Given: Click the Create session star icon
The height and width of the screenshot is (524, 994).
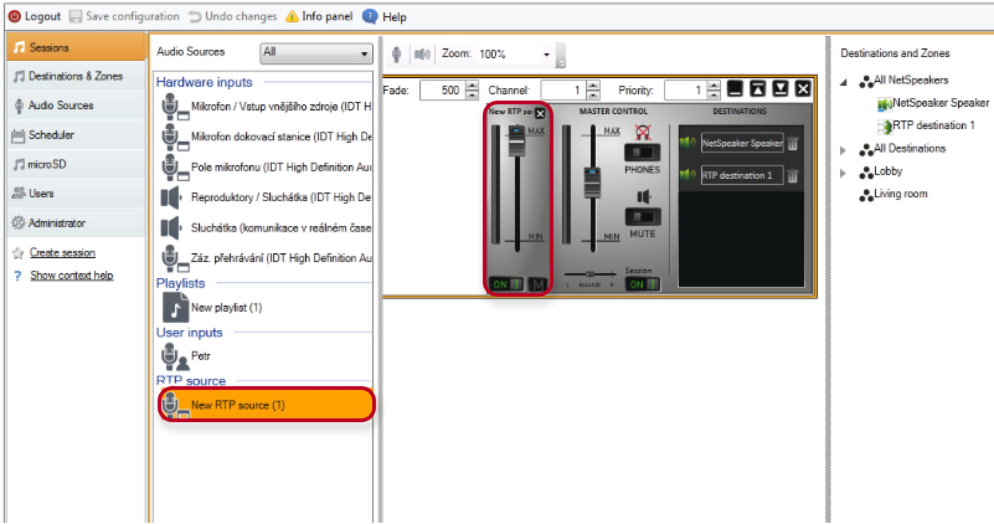Looking at the screenshot, I should (18, 253).
